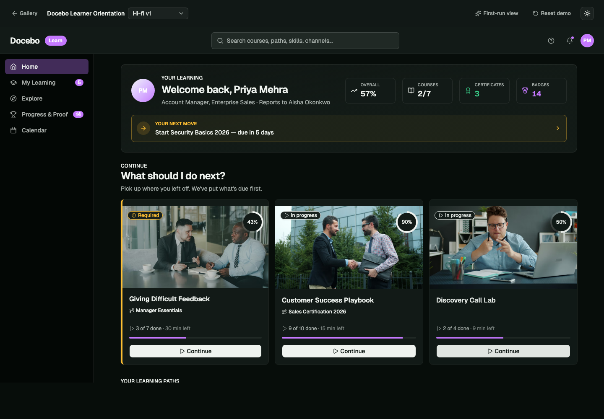Click the First-run view sparkle icon
The height and width of the screenshot is (419, 604).
coord(478,13)
